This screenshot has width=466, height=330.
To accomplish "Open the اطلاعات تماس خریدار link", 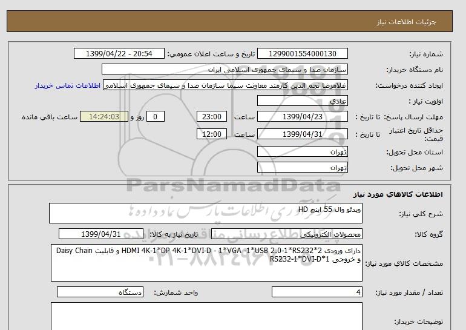I will coord(68,85).
